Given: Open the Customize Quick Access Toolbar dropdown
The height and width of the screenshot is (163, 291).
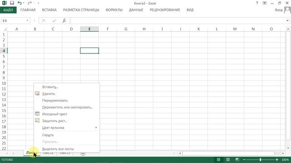Looking at the screenshot, I should point(38,3).
